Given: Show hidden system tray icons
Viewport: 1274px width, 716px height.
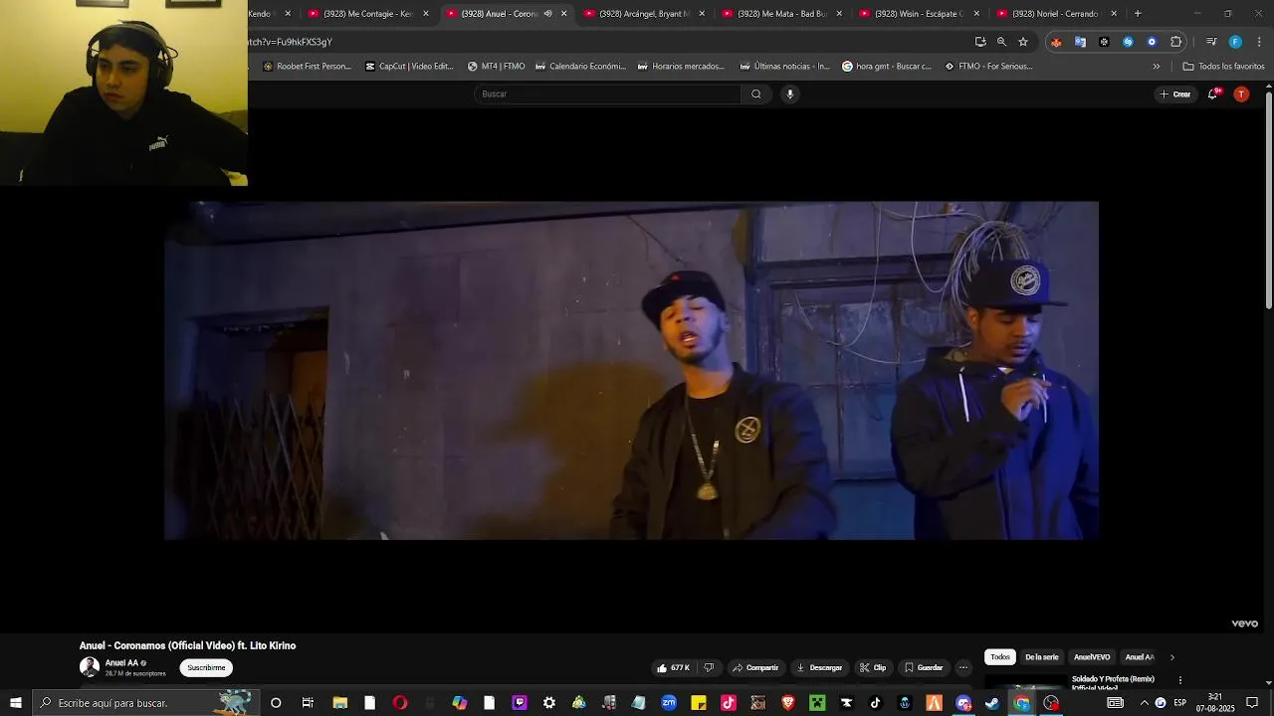Looking at the screenshot, I should (1144, 703).
